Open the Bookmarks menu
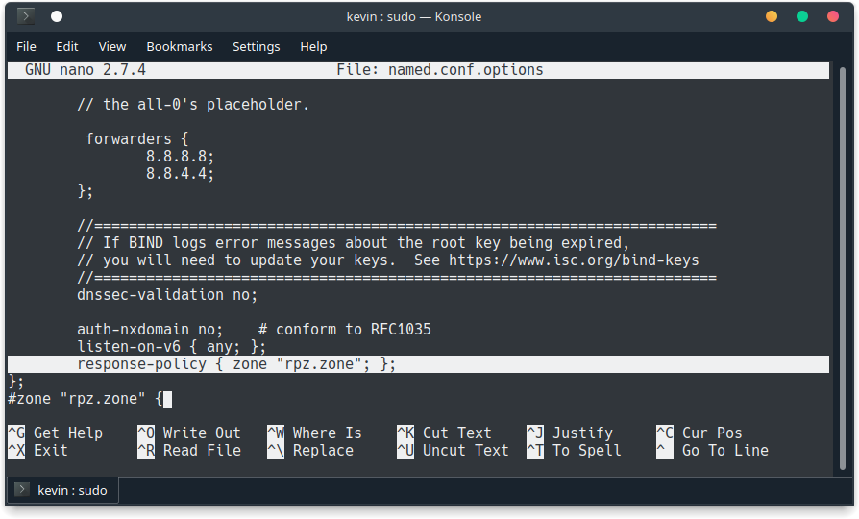The width and height of the screenshot is (859, 519). (179, 46)
